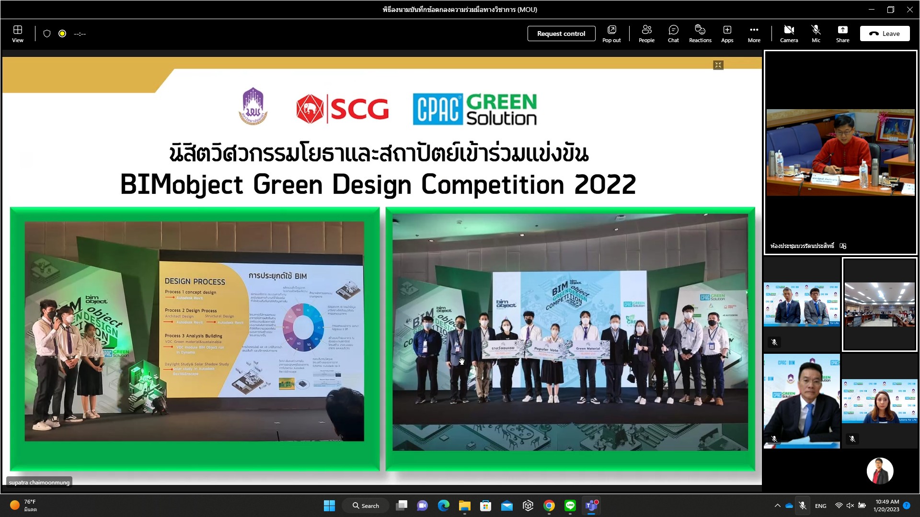
Task: Select the ห้องประชุมบวรรัตนประสิทธิ์ participant video
Action: tap(840, 152)
